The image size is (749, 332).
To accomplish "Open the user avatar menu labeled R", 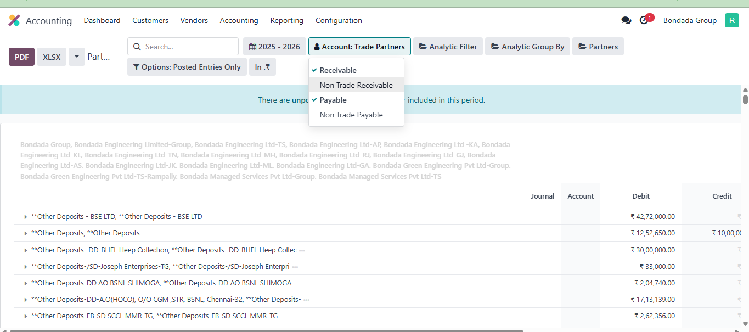I will point(732,20).
